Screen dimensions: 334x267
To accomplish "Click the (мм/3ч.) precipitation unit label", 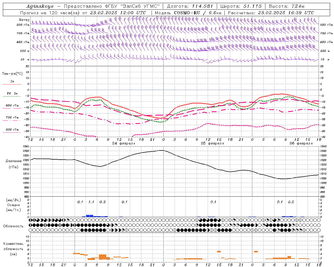I will [13, 200].
